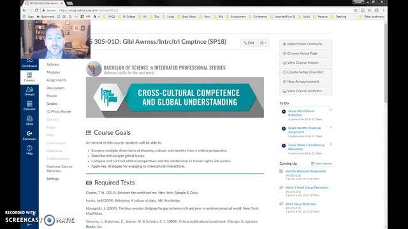This screenshot has height=229, width=408.
Task: Click the Edit button for the home page
Action: point(249,43)
